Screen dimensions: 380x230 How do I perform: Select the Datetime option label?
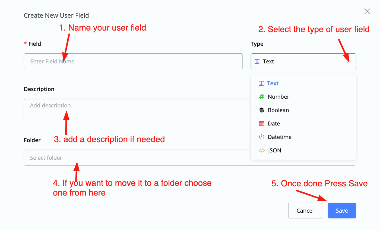tap(280, 137)
